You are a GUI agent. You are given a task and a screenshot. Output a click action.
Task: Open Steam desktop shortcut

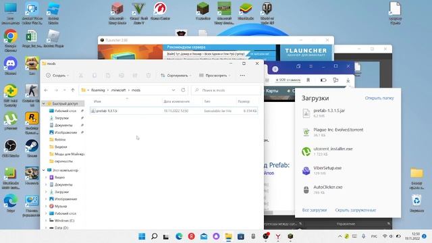click(32, 148)
